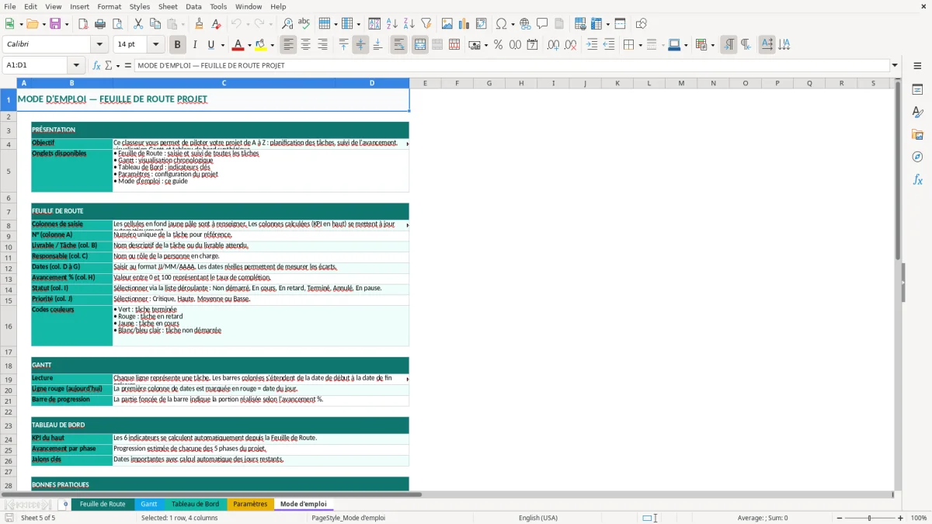Click the Insert Comment icon
This screenshot has width=932, height=524.
pyautogui.click(x=542, y=24)
